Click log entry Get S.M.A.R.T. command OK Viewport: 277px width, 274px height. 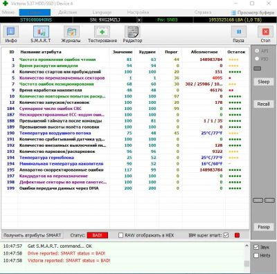pyautogui.click(x=60, y=246)
